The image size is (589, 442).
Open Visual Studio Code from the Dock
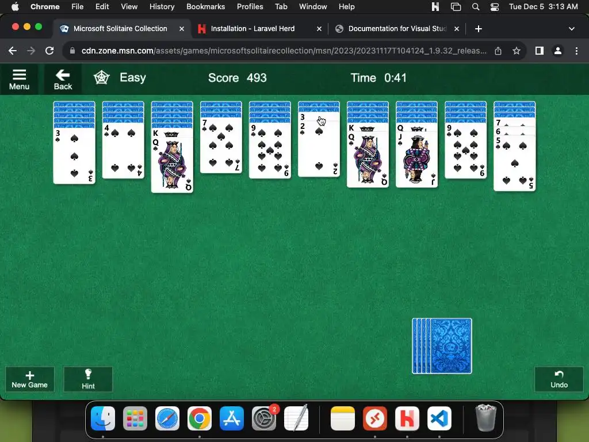439,418
